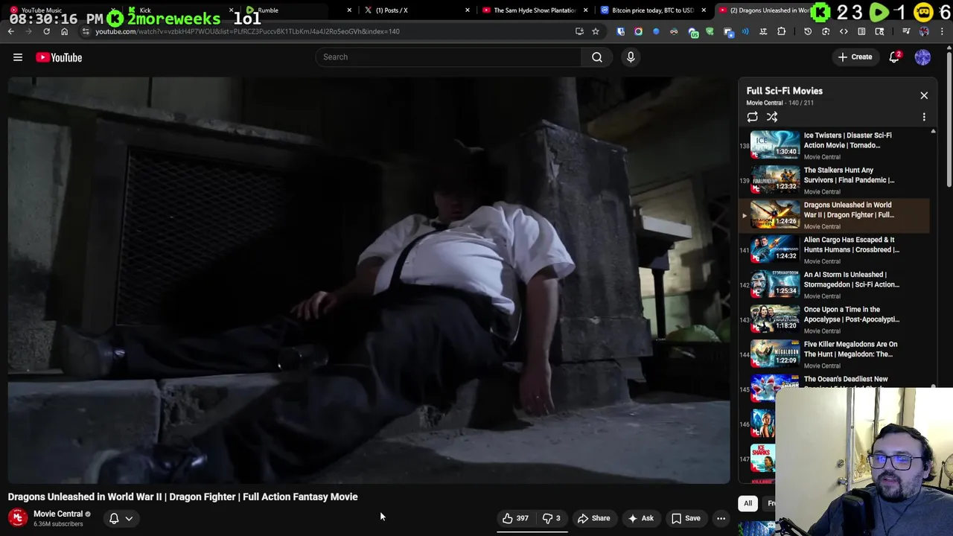Select An AI Storm Is Unleashed video
Image resolution: width=953 pixels, height=536 pixels.
(x=834, y=284)
